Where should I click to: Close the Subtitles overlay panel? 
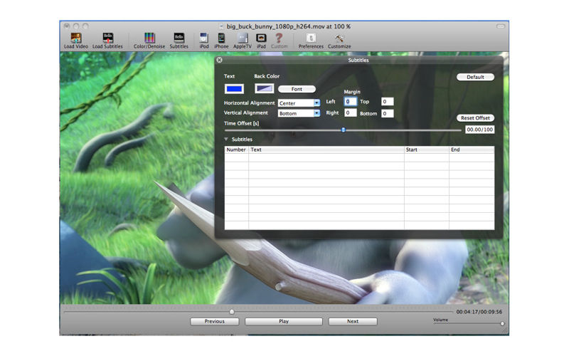tap(220, 60)
